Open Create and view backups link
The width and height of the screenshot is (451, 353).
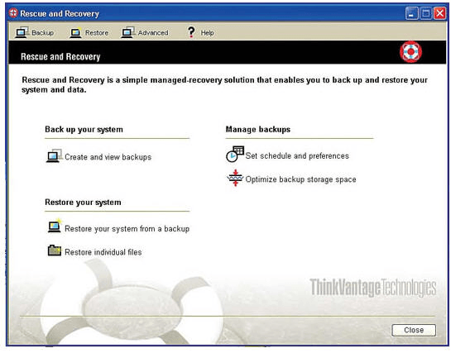pyautogui.click(x=108, y=157)
